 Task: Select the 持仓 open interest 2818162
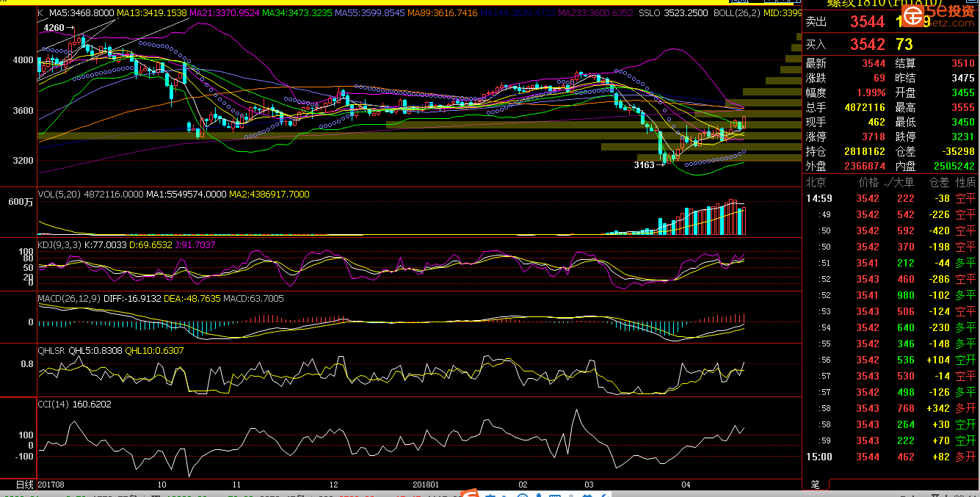[x=865, y=151]
